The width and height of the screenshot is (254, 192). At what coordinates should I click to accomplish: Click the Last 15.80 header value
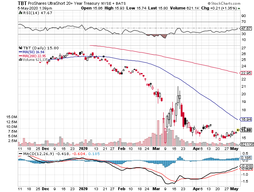click(158, 8)
